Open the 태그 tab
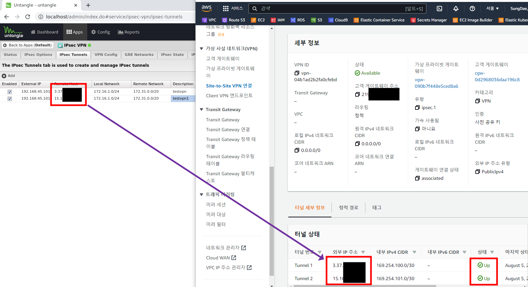Screen dimensions: 528x287 (x=377, y=207)
